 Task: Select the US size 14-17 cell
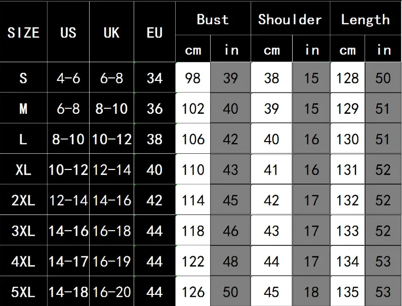[x=68, y=261]
